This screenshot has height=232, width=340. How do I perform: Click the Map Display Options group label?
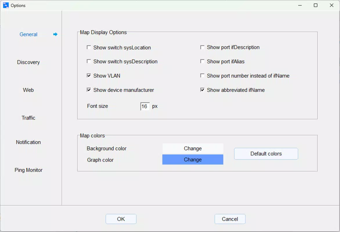(x=103, y=32)
